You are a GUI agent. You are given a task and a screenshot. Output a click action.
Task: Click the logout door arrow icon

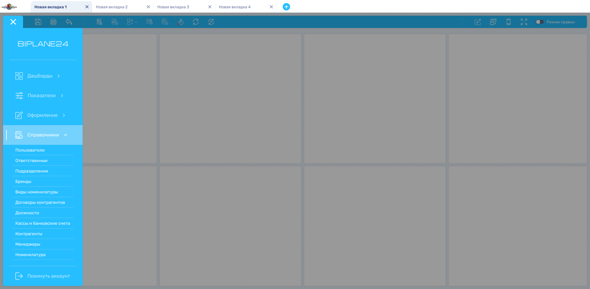coord(19,276)
